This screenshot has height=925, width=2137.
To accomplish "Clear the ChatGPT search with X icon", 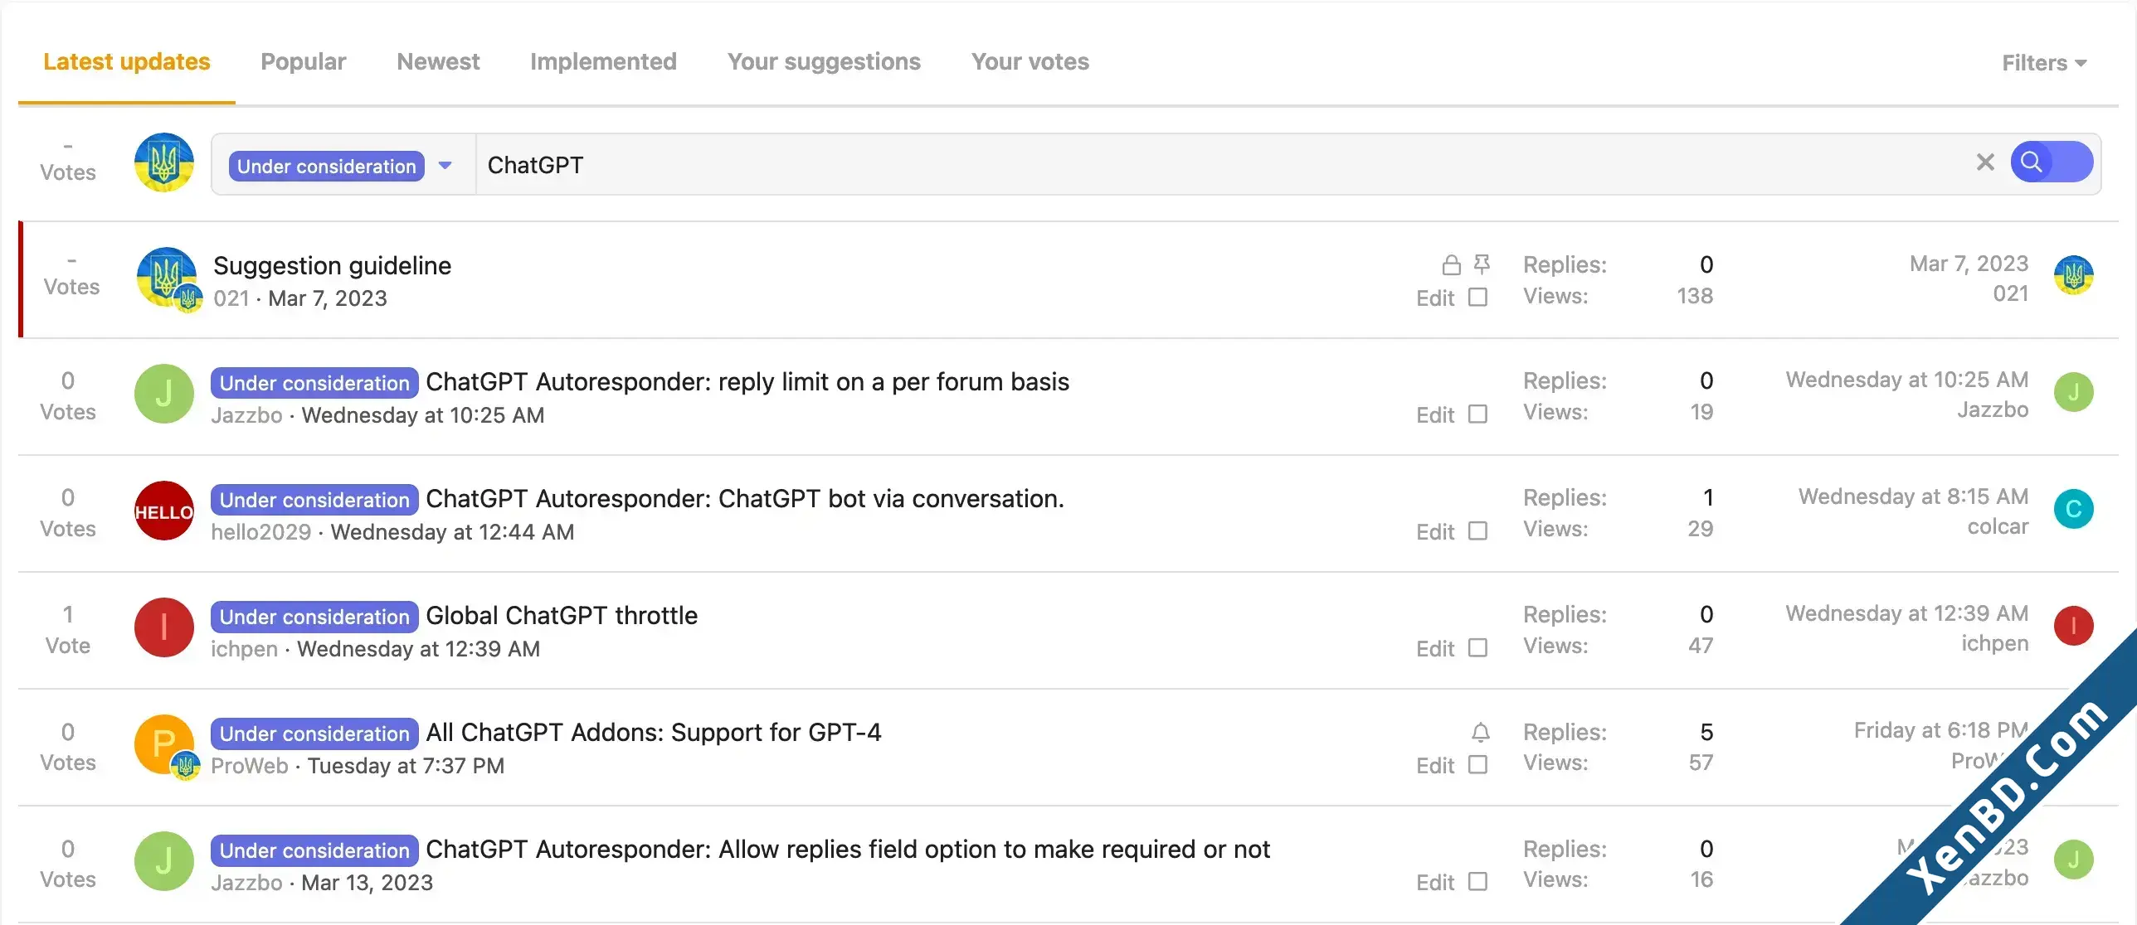I will [1984, 162].
